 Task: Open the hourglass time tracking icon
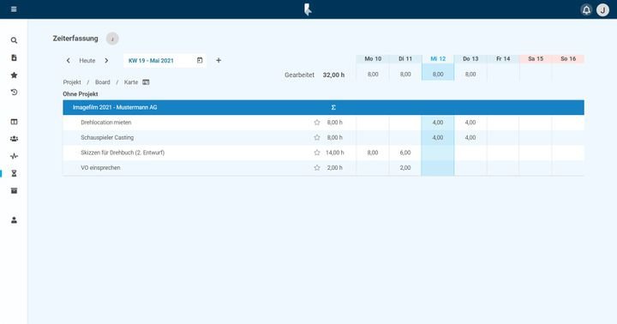coord(15,173)
